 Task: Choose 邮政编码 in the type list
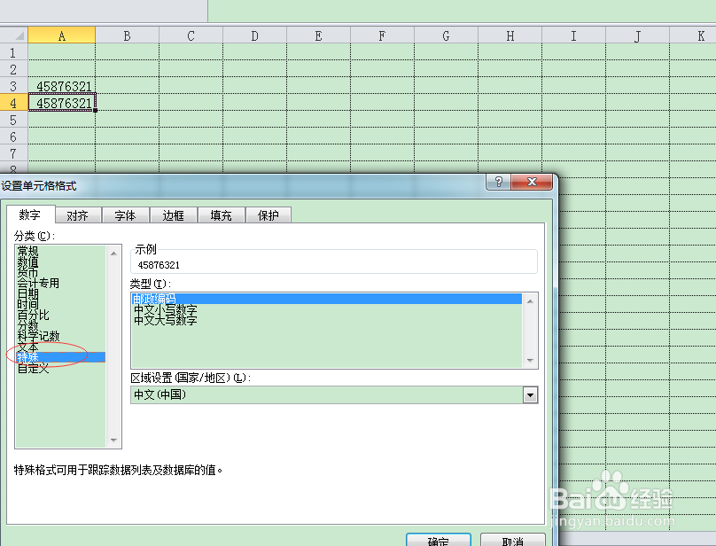(326, 299)
